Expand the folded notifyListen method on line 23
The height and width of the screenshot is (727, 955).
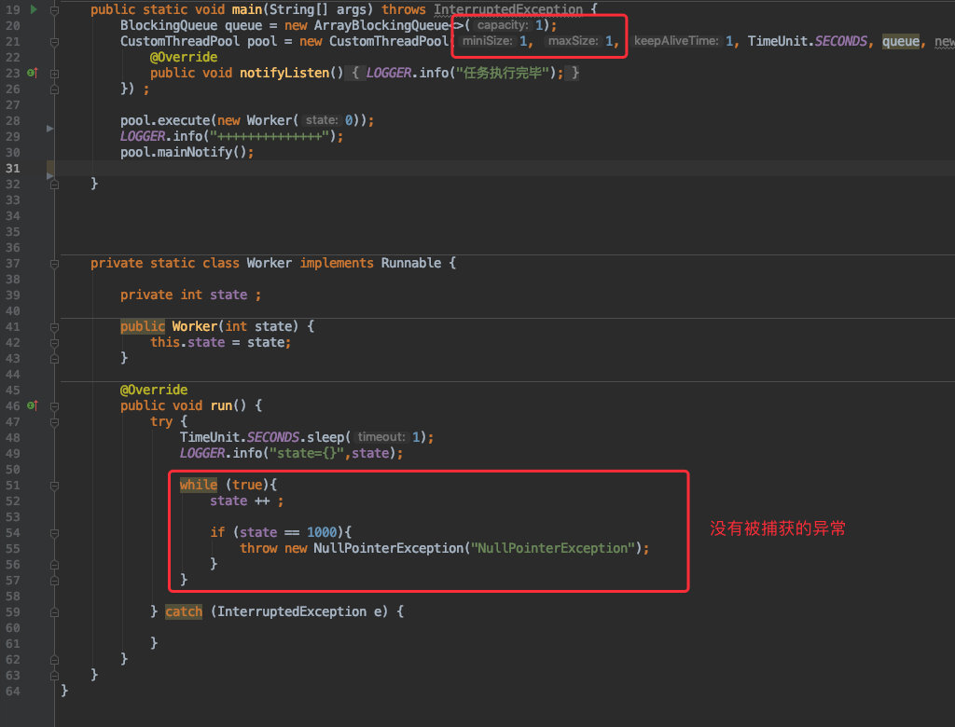click(x=54, y=74)
